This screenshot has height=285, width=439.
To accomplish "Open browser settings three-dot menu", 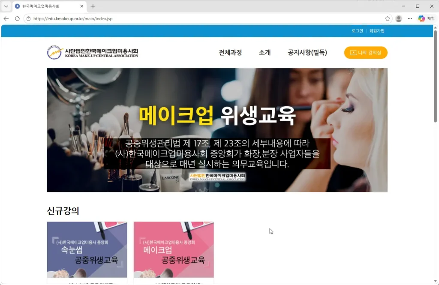I will (x=410, y=18).
